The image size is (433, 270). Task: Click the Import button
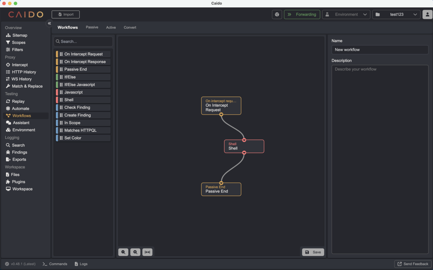66,14
